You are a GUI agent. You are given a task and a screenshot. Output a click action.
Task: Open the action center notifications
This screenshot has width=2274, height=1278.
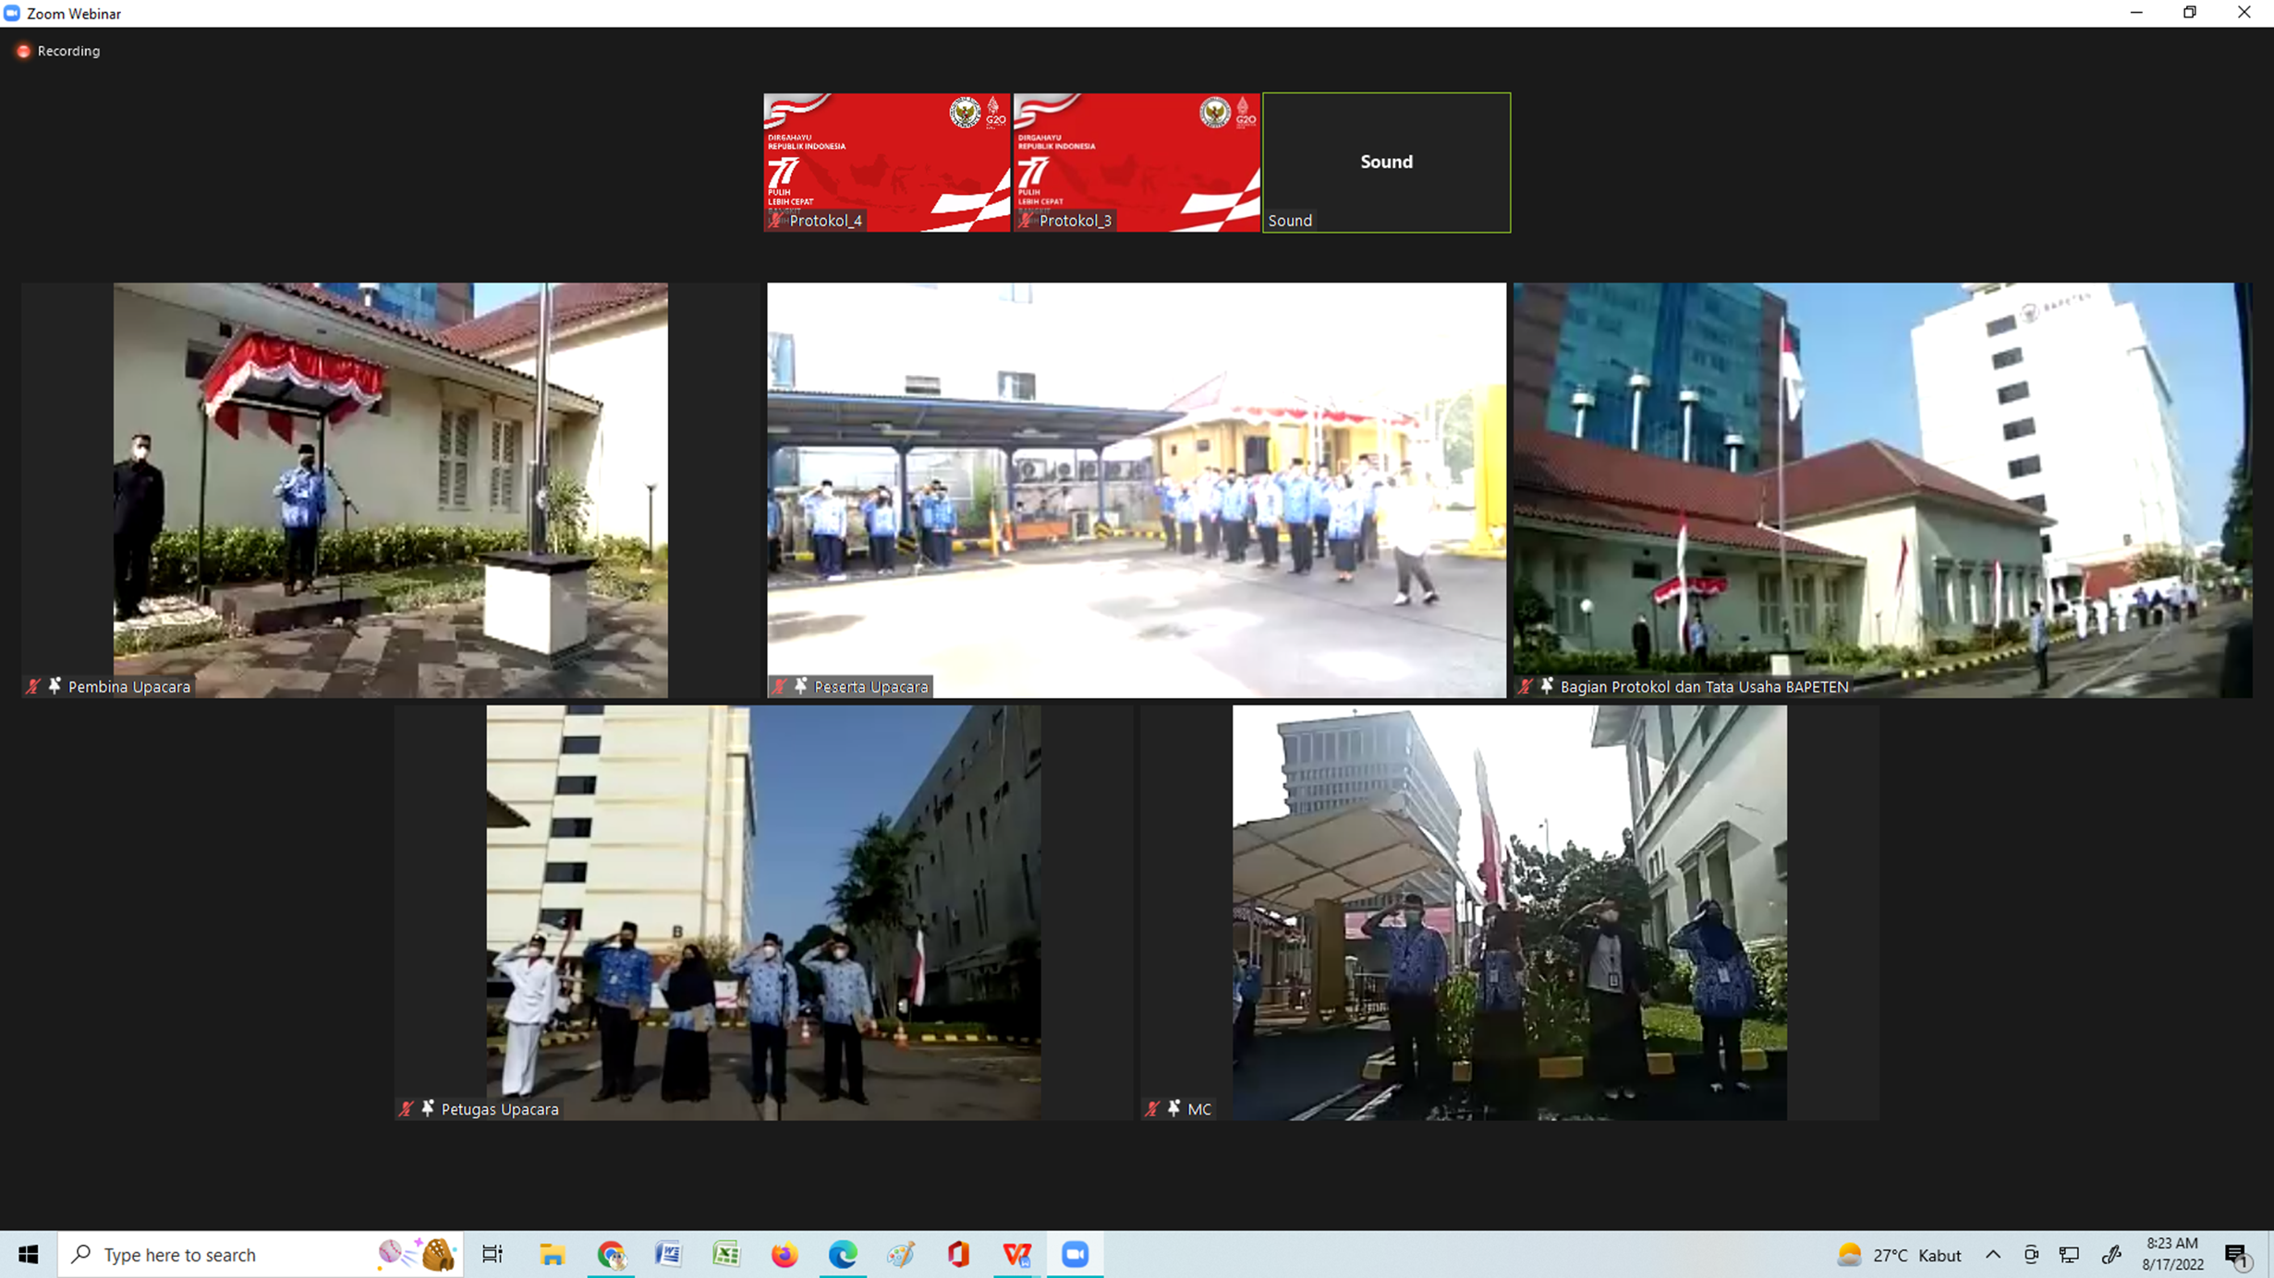click(x=2236, y=1254)
